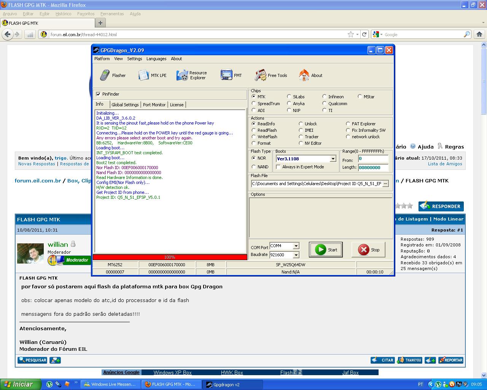The image size is (487, 390).
Task: Select the SpreadTrum chip option
Action: coord(254,104)
